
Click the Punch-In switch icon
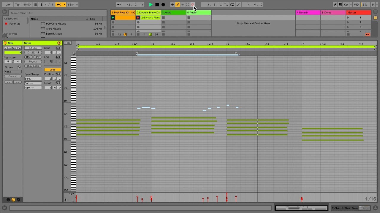(226, 5)
